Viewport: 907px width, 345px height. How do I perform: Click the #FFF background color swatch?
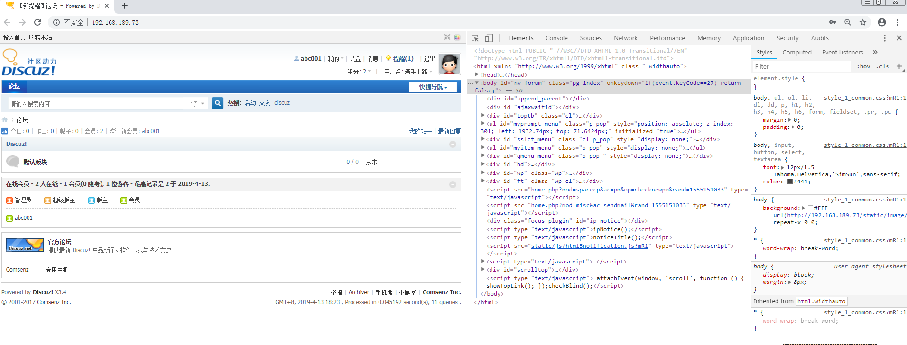[810, 208]
